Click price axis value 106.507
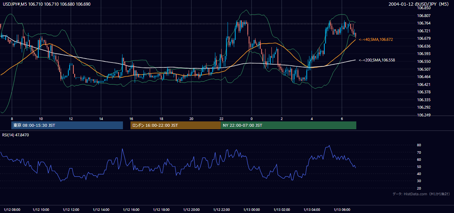 [423, 69]
